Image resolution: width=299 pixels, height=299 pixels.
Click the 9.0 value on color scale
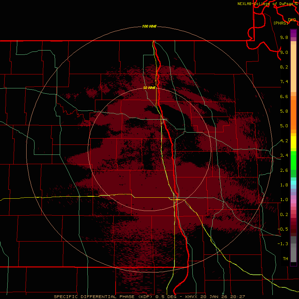pos(284,52)
